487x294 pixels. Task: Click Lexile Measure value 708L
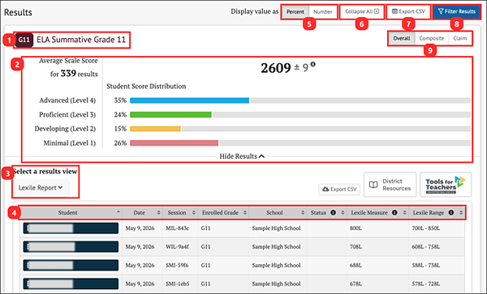[356, 246]
